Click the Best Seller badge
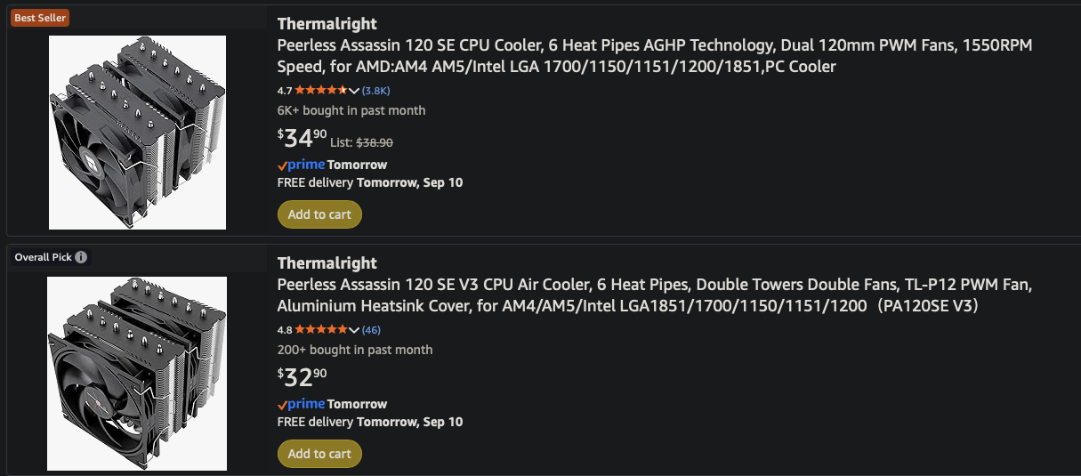 [x=40, y=18]
